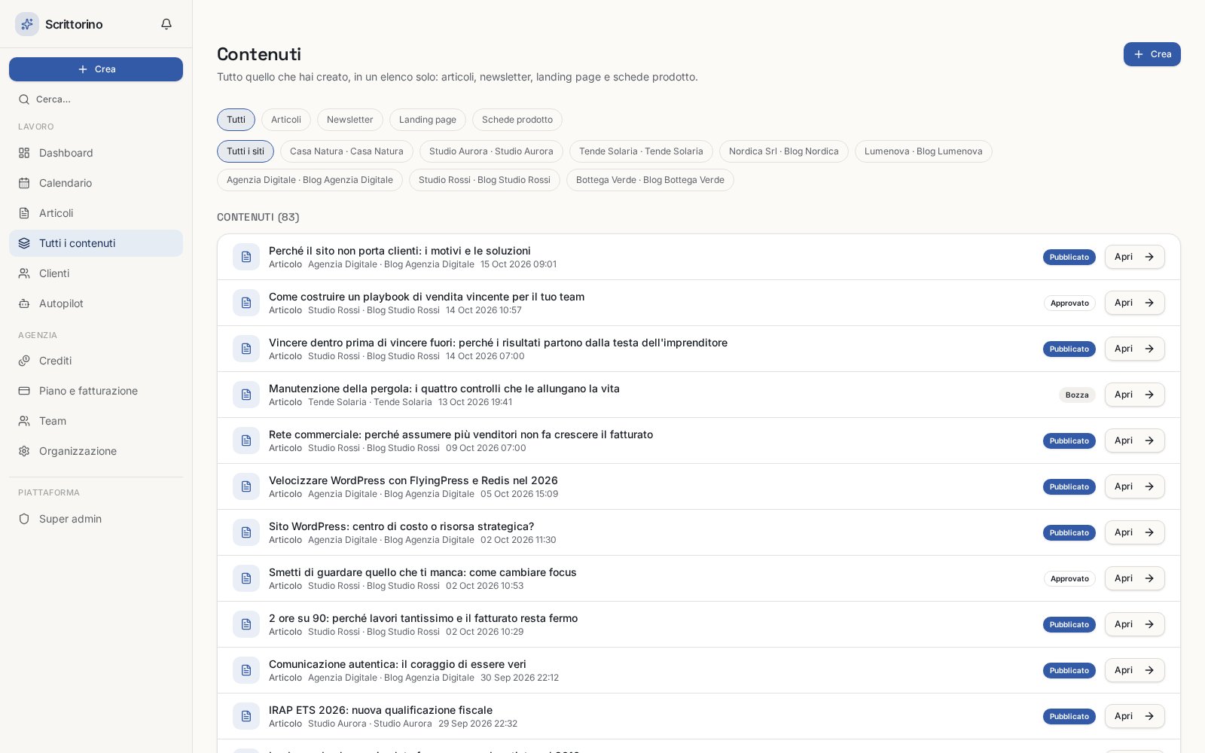Filter by the Casa Natura site
This screenshot has width=1205, height=753.
[x=346, y=151]
